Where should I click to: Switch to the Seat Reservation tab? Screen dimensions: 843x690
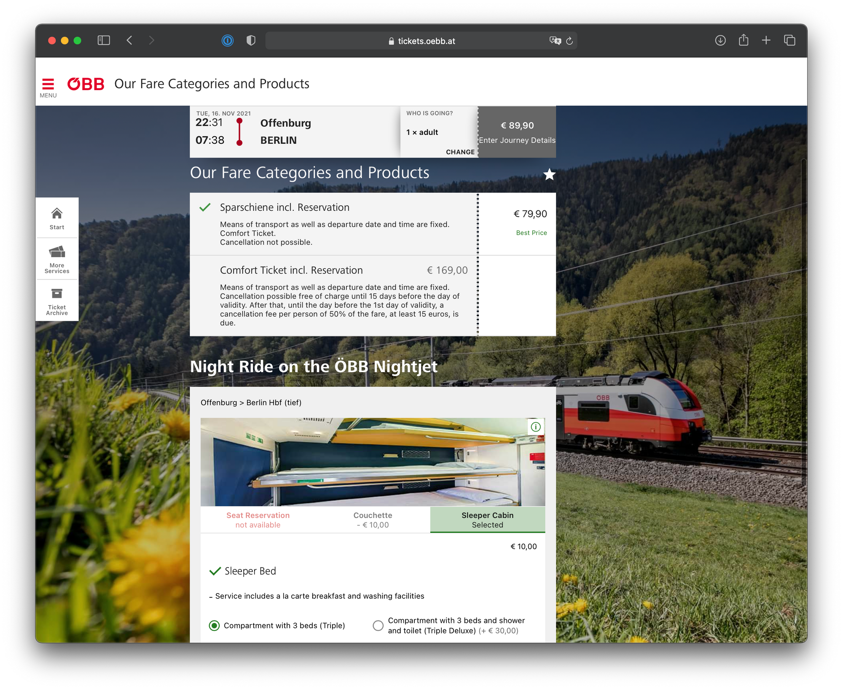258,520
